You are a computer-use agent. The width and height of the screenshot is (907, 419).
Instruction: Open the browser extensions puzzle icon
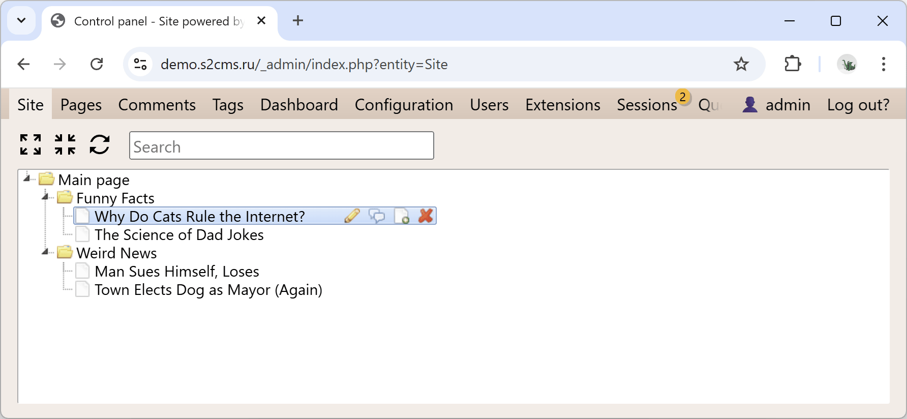point(793,64)
